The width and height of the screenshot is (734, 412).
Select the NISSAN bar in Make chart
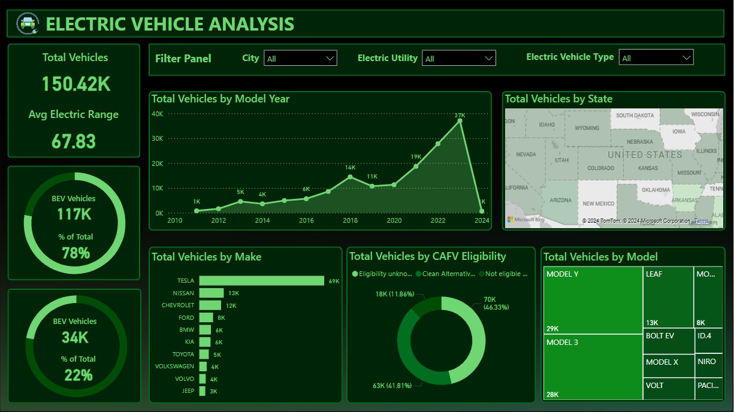tap(211, 293)
